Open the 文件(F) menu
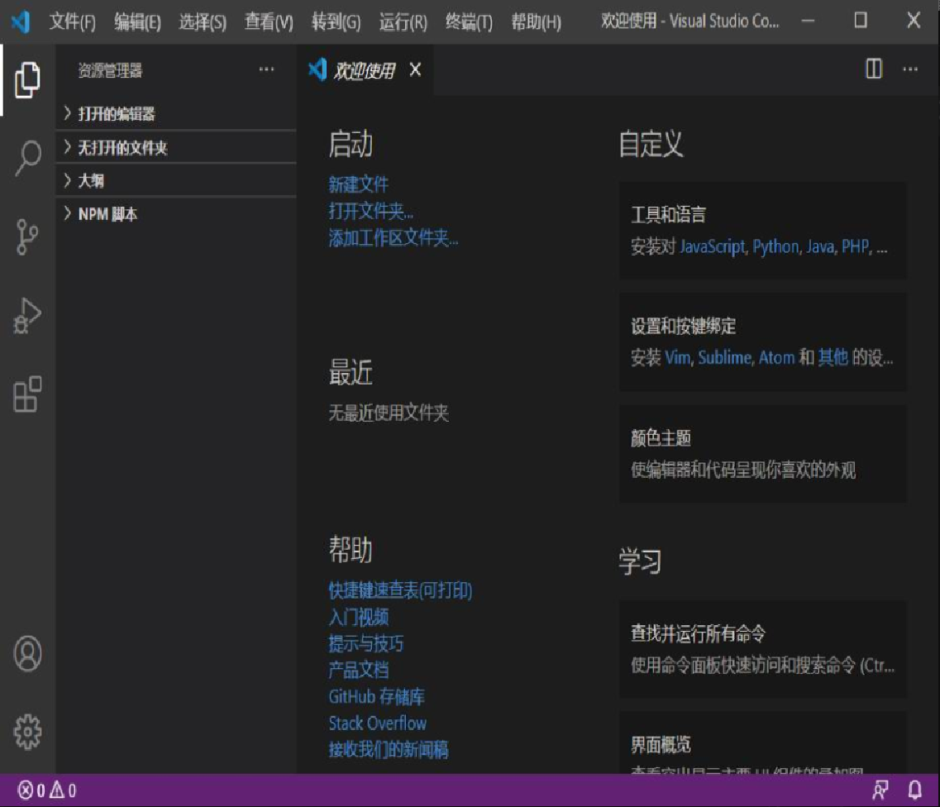Image resolution: width=940 pixels, height=807 pixels. tap(73, 22)
